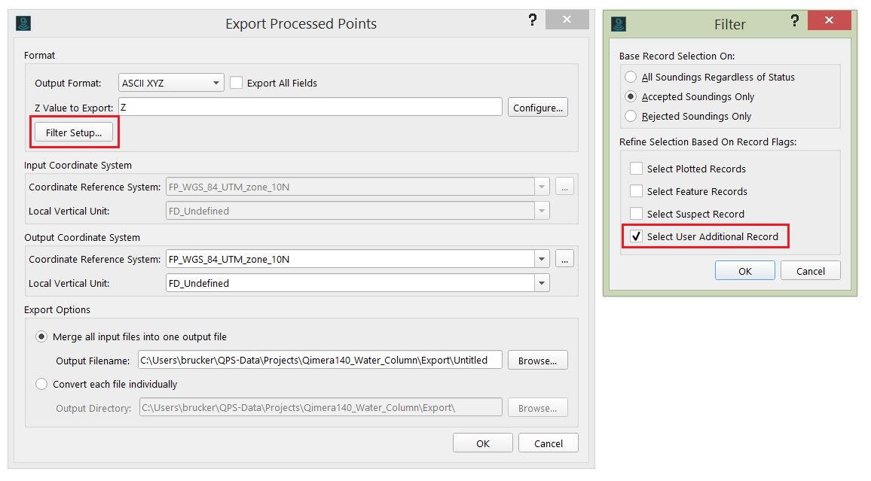The width and height of the screenshot is (871, 481).
Task: Click the Filter Setup button
Action: point(74,132)
